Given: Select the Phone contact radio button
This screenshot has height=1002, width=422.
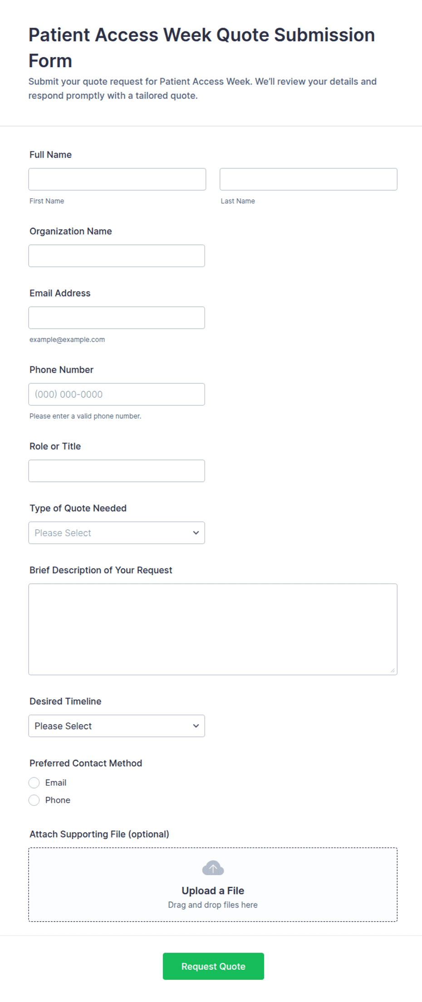Looking at the screenshot, I should (34, 800).
